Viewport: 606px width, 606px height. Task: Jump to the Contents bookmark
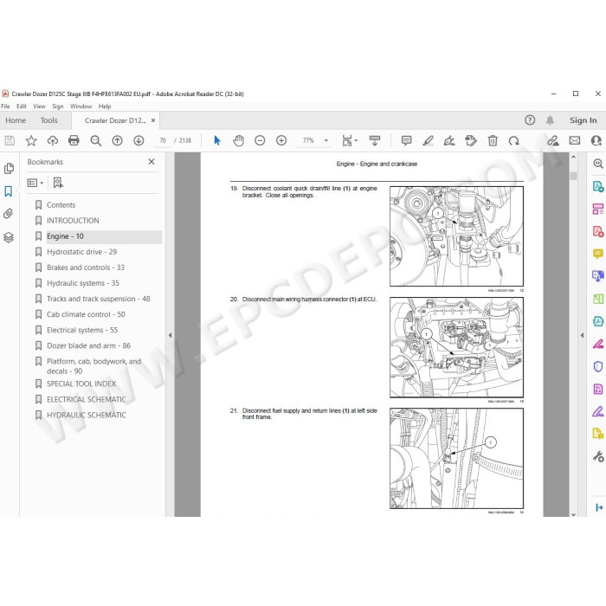pos(61,205)
